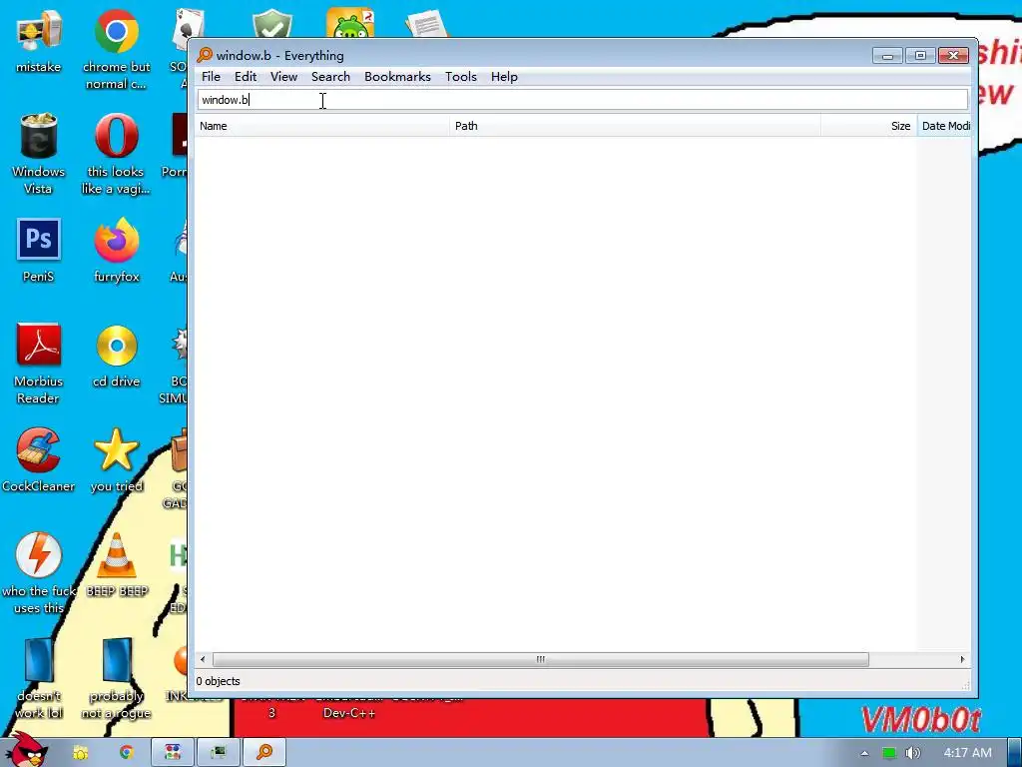Click the horizontal scrollbar thumb
Screen dimensions: 1022x767
coord(540,659)
